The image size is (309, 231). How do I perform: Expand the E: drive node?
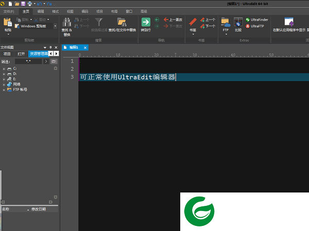tap(4, 80)
